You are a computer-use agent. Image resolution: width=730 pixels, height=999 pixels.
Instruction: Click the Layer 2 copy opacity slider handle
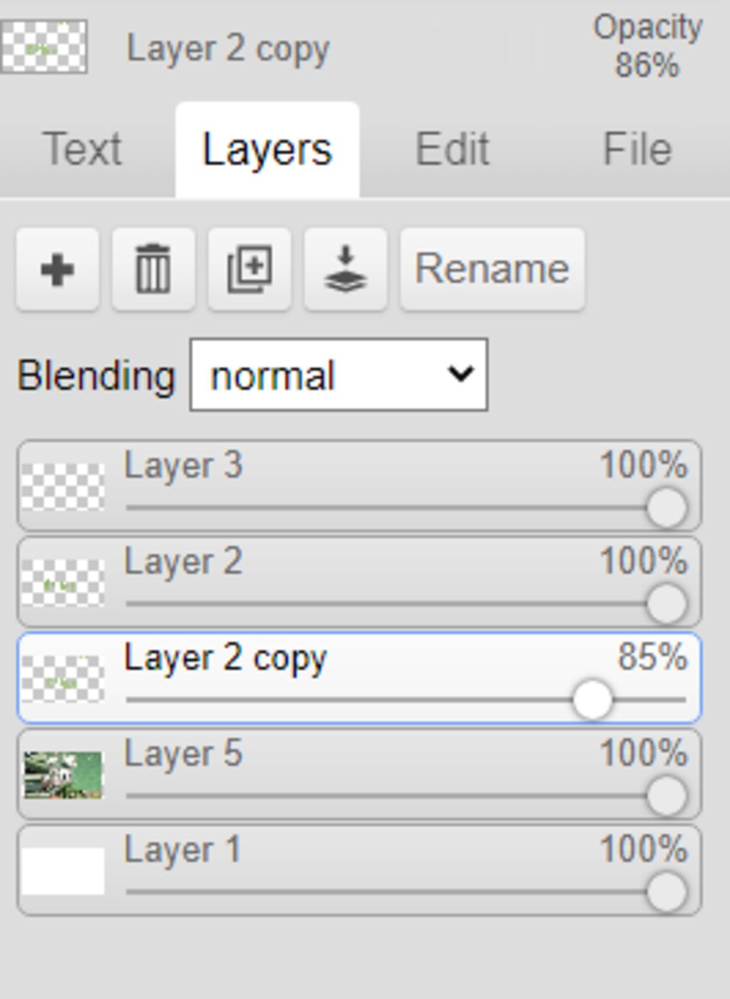click(592, 700)
